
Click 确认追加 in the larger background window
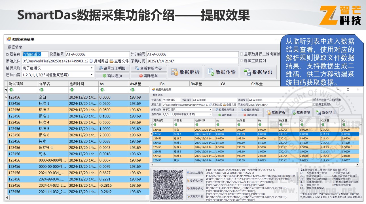(112, 76)
